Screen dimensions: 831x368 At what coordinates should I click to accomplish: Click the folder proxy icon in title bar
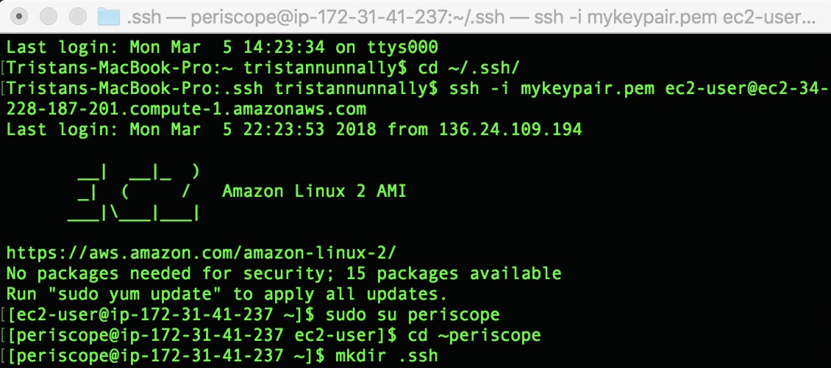point(110,17)
